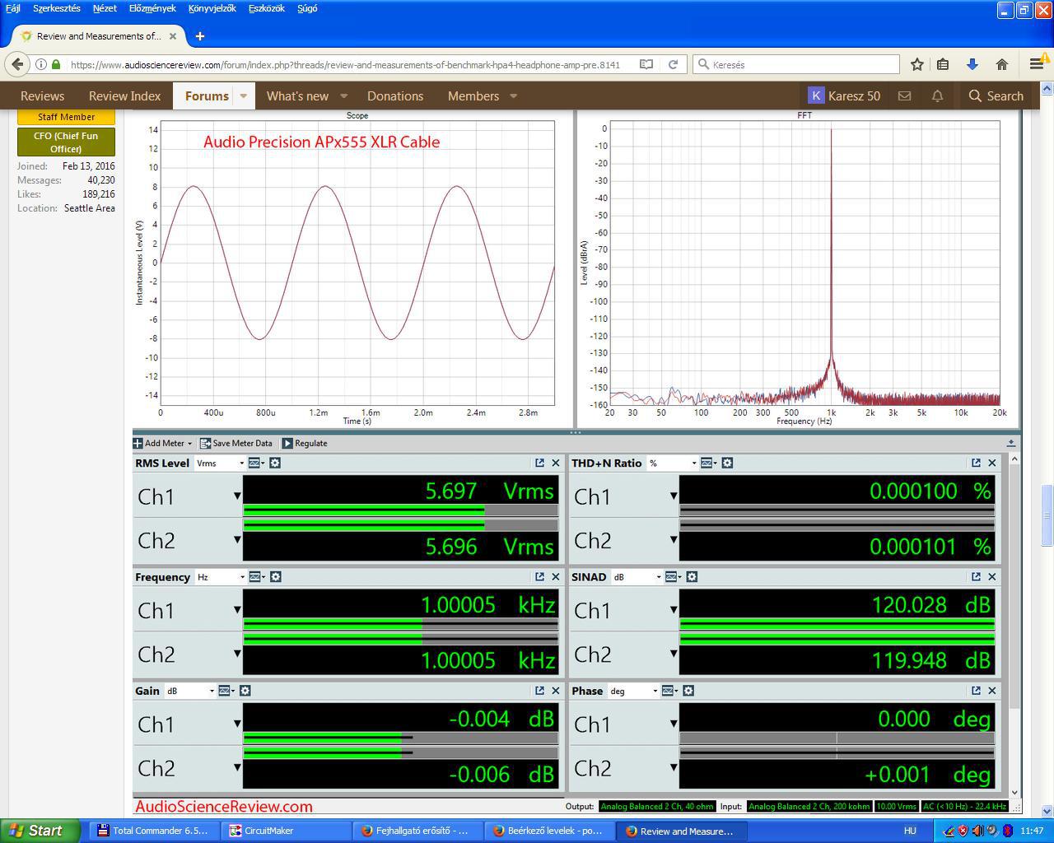The width and height of the screenshot is (1054, 843).
Task: Open forum inbox envelope icon
Action: click(904, 95)
